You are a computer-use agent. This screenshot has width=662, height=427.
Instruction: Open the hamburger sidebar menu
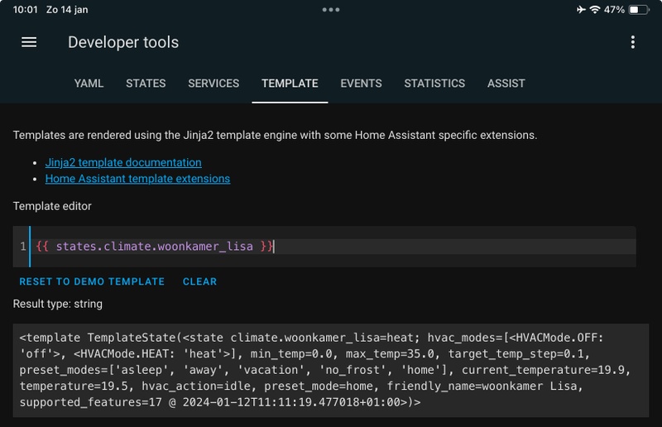(29, 42)
